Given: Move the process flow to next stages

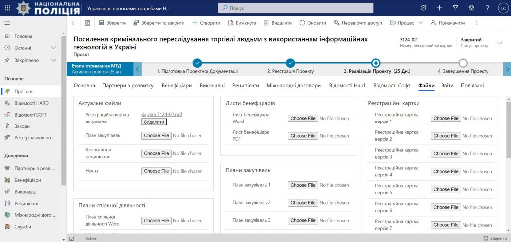Looking at the screenshot, I should 507,69.
